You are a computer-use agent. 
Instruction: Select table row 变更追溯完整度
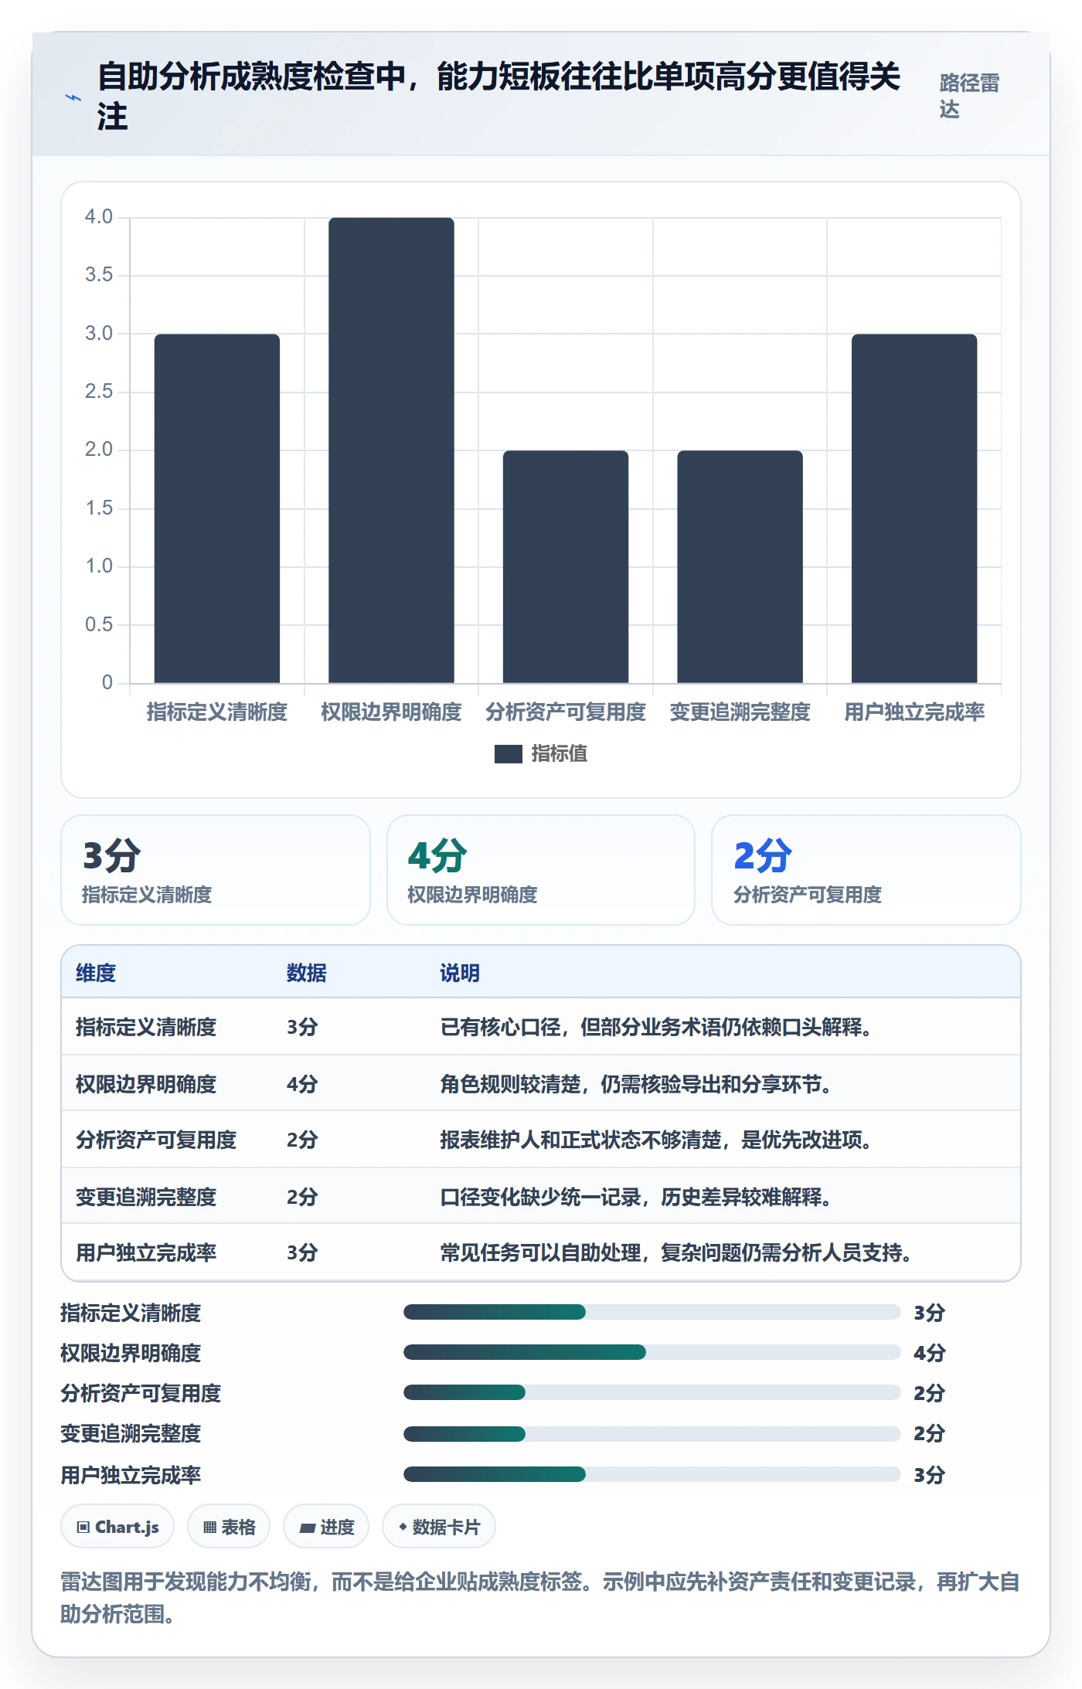pyautogui.click(x=541, y=1196)
